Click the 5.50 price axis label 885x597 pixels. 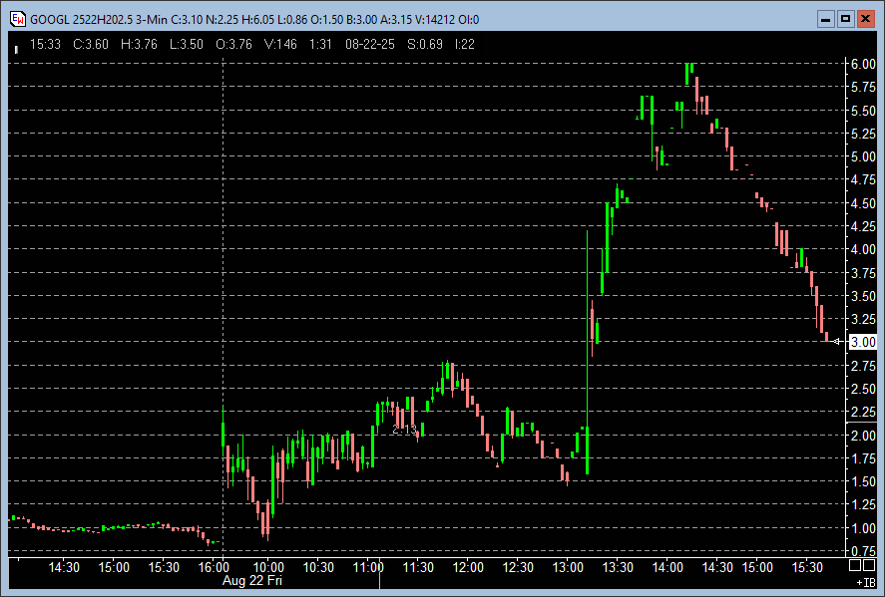pyautogui.click(x=863, y=111)
